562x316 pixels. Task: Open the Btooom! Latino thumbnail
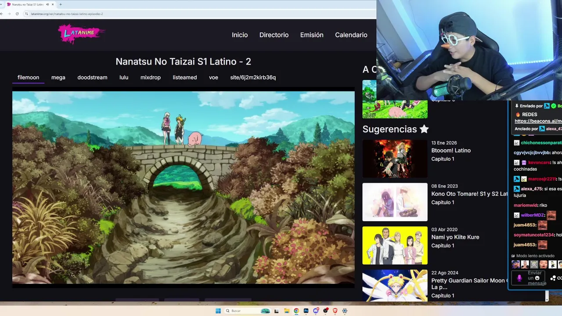tap(395, 158)
